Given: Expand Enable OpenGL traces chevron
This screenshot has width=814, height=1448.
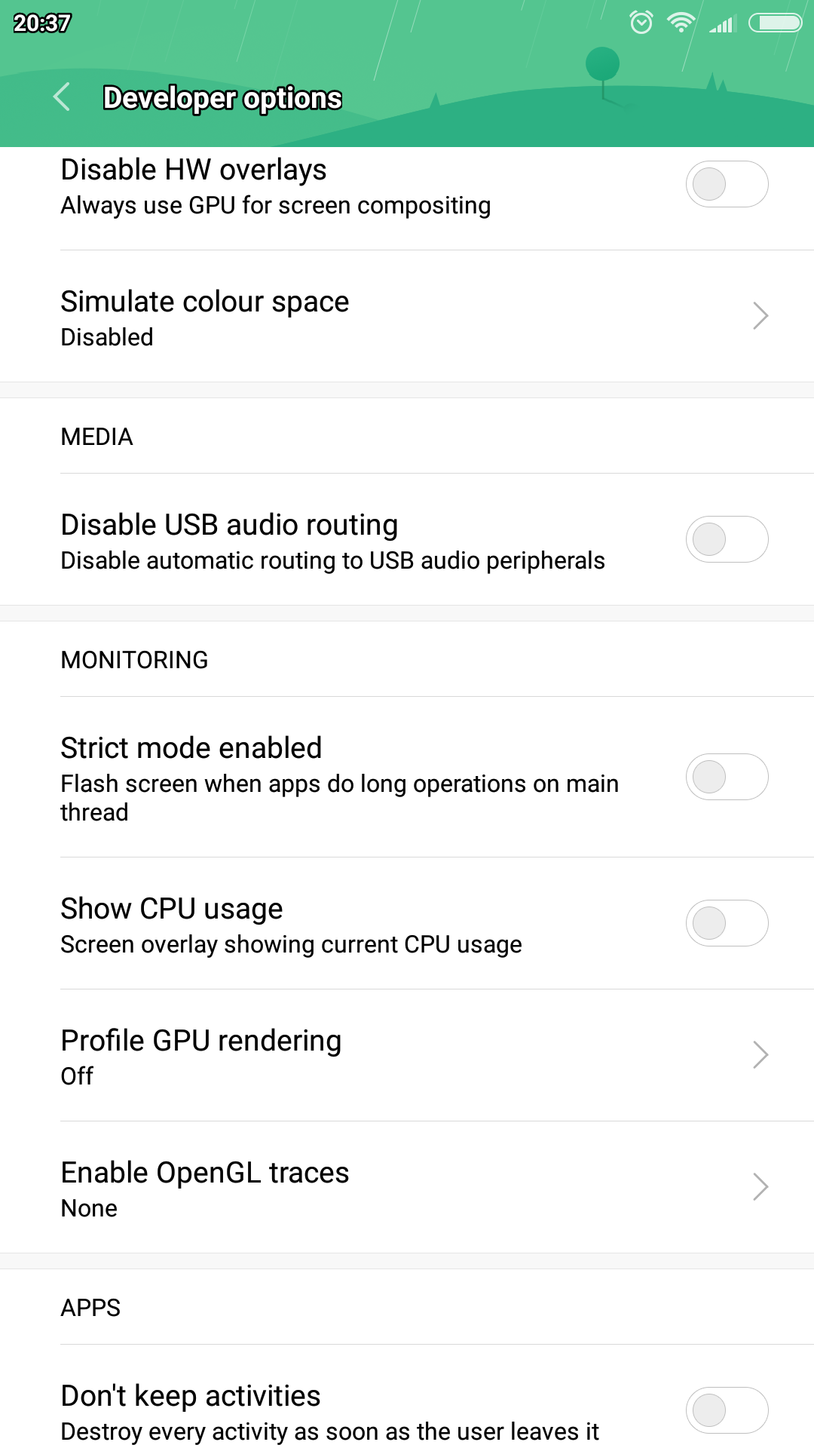Looking at the screenshot, I should pyautogui.click(x=760, y=1186).
